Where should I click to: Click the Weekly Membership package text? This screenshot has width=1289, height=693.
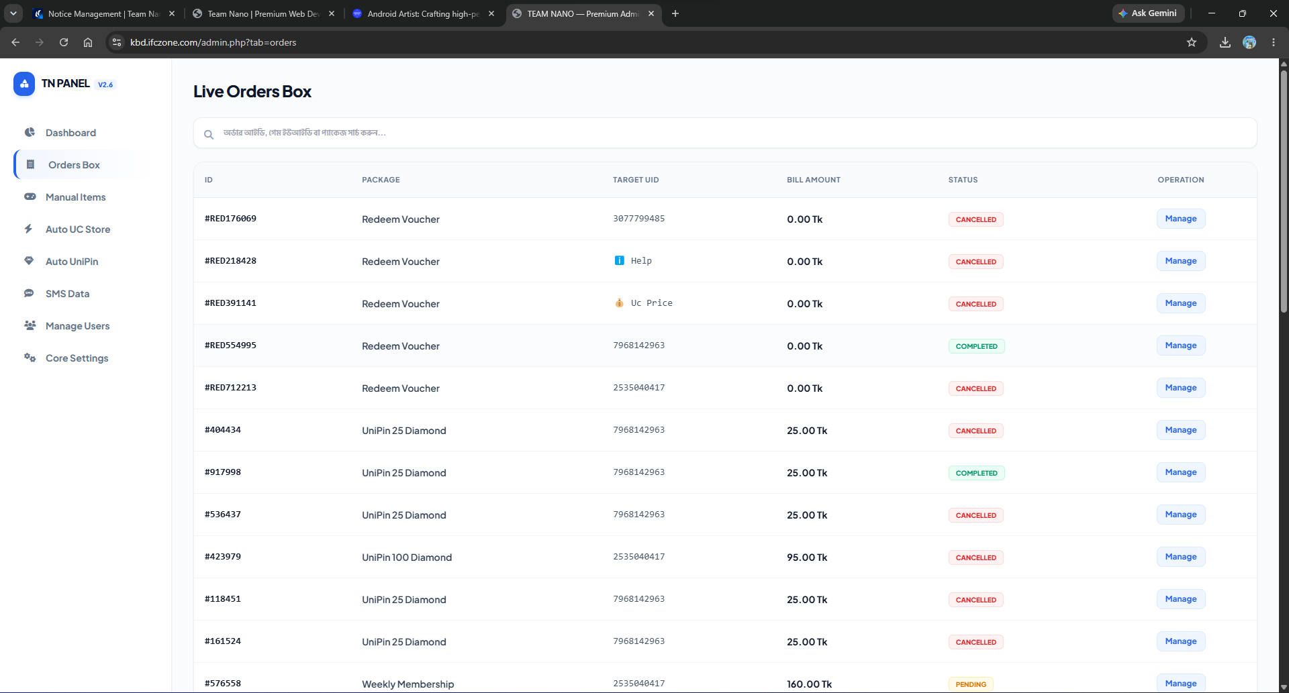click(408, 684)
